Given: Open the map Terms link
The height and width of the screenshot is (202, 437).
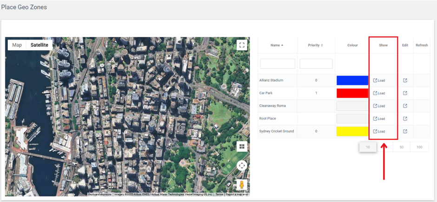Looking at the screenshot, I should tap(219, 195).
